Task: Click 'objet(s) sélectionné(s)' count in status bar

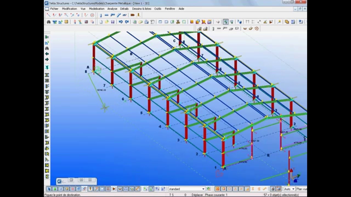Action: 281,195
